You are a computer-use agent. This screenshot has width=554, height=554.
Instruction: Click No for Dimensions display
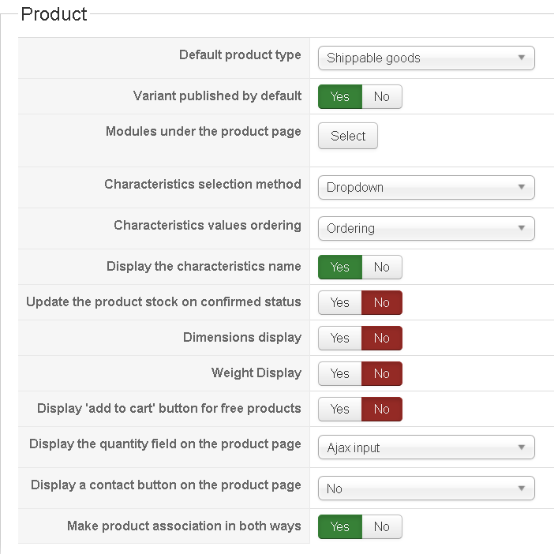pos(382,338)
